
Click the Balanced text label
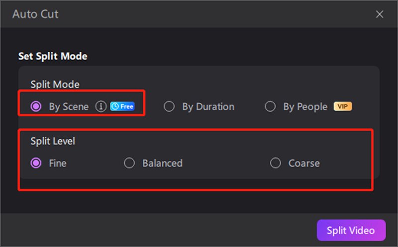(x=162, y=163)
